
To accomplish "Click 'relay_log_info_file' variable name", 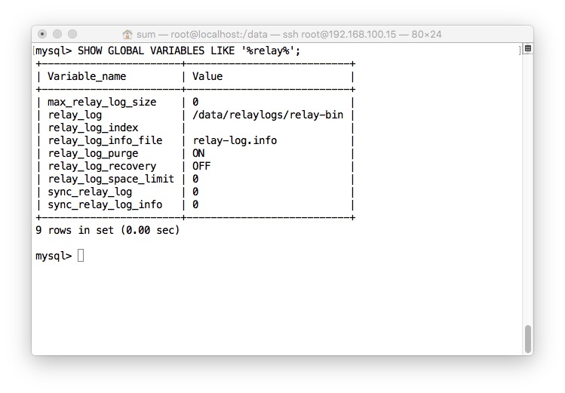I will 105,140.
